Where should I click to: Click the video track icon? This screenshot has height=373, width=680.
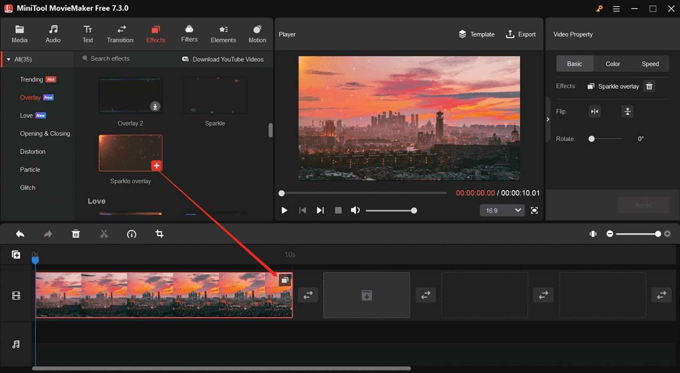point(16,296)
